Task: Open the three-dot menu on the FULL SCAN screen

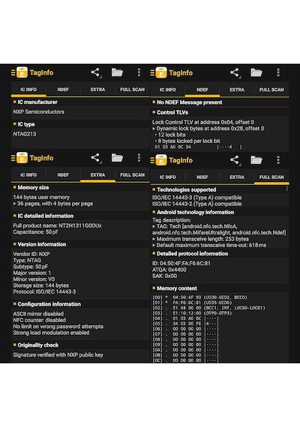Action: [x=278, y=160]
